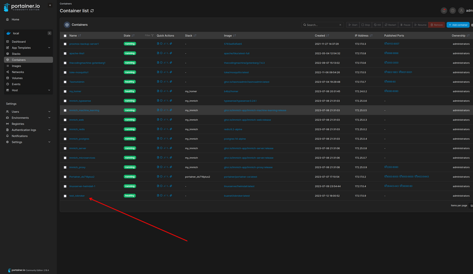Open console icon for apache-tika1

[x=168, y=53]
